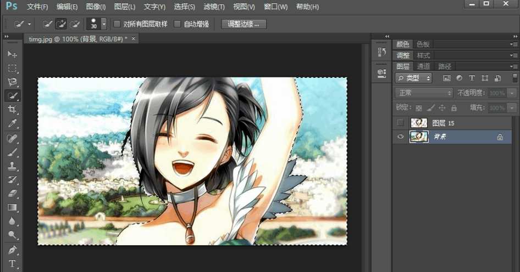
Task: Open the 滤镜(T) menu
Action: click(x=214, y=7)
